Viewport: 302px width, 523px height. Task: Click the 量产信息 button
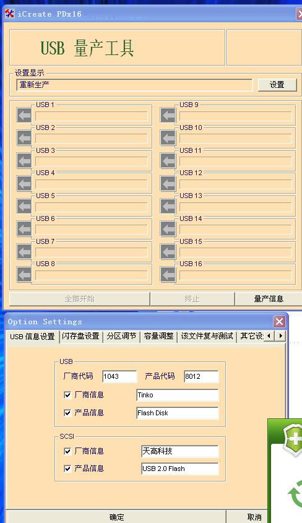point(269,298)
